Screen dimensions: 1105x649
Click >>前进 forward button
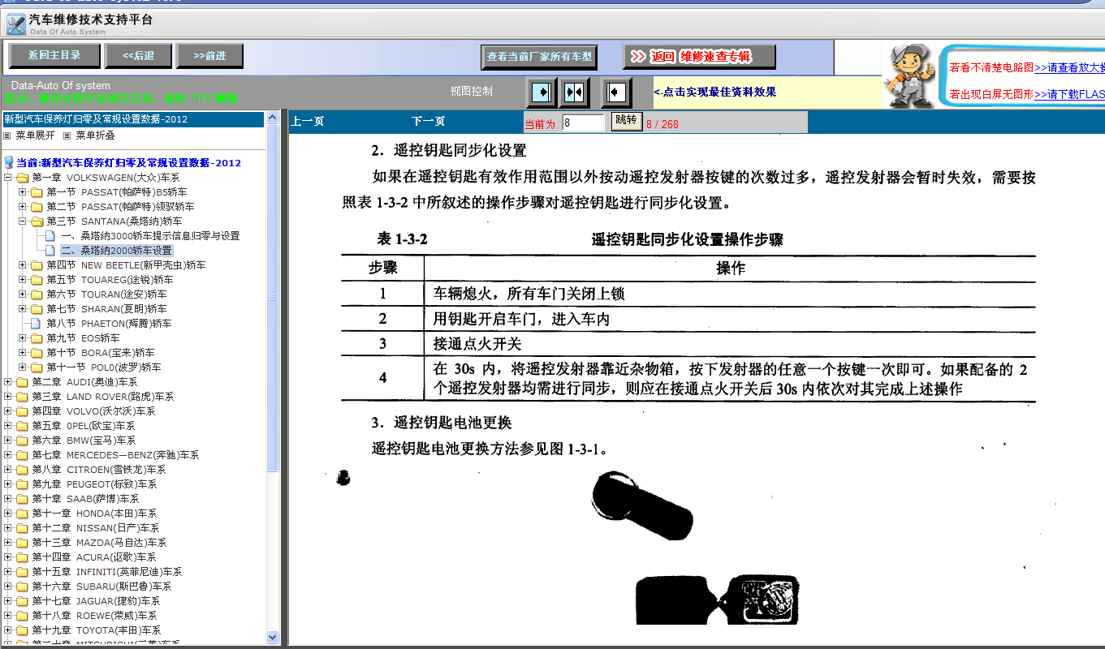point(209,56)
